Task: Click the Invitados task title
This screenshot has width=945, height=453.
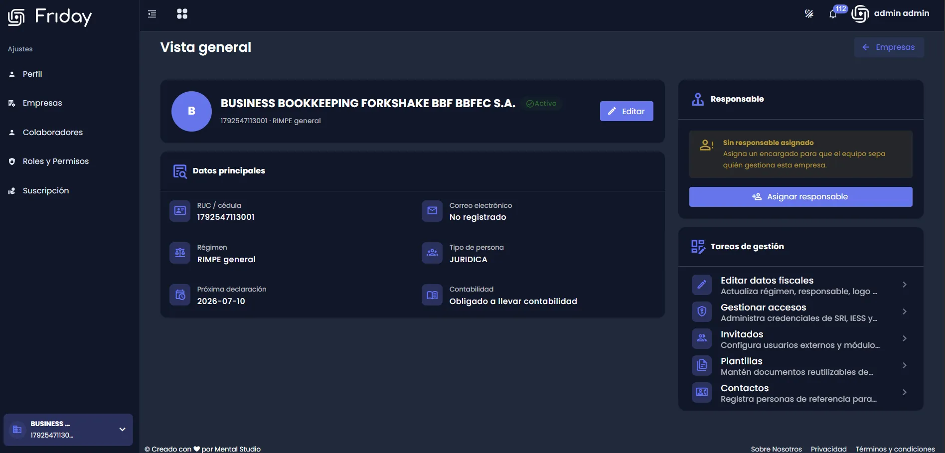Action: point(742,334)
